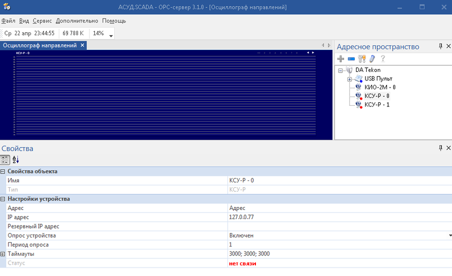Switch to categorized properties view
The height and width of the screenshot is (276, 452).
pos(5,159)
